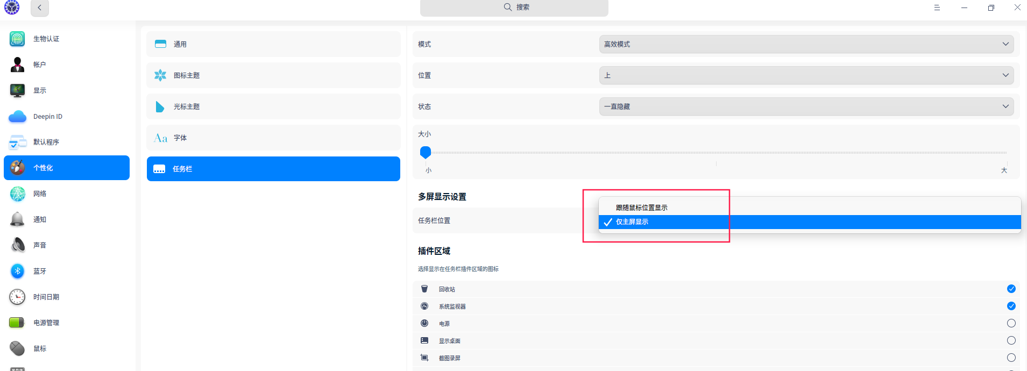
Task: Choose 仅主屏显示 from dropdown list
Action: [810, 222]
